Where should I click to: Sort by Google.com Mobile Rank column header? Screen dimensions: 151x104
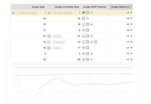click(x=67, y=7)
